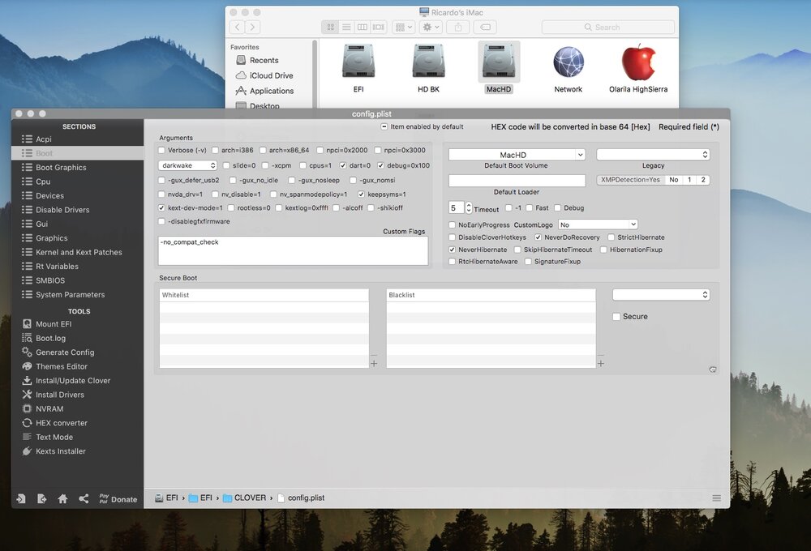This screenshot has width=811, height=551.
Task: Click the Install Drivers wrench icon
Action: (27, 395)
